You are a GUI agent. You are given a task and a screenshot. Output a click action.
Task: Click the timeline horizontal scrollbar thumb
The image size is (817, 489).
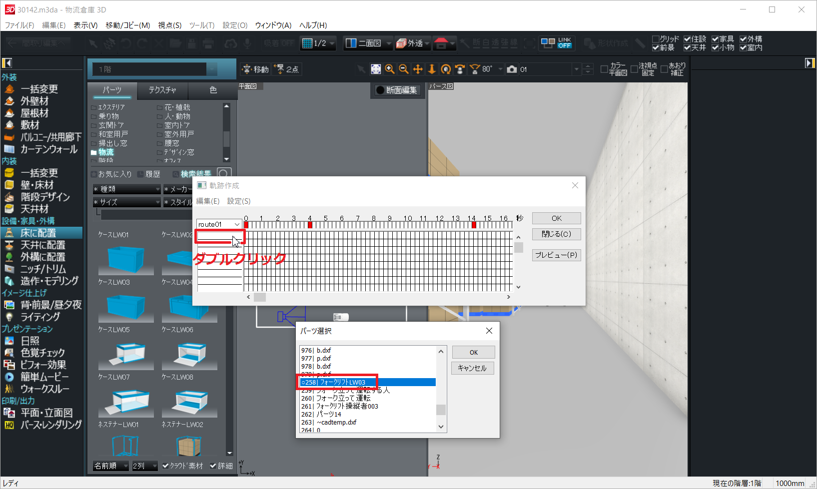[x=260, y=297]
